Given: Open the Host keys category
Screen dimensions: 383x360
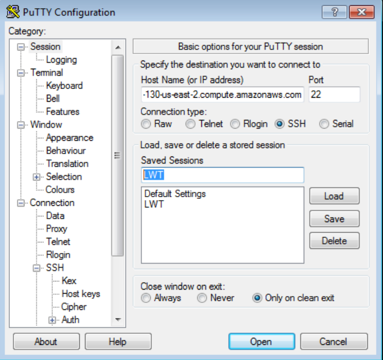Looking at the screenshot, I should (x=81, y=294).
